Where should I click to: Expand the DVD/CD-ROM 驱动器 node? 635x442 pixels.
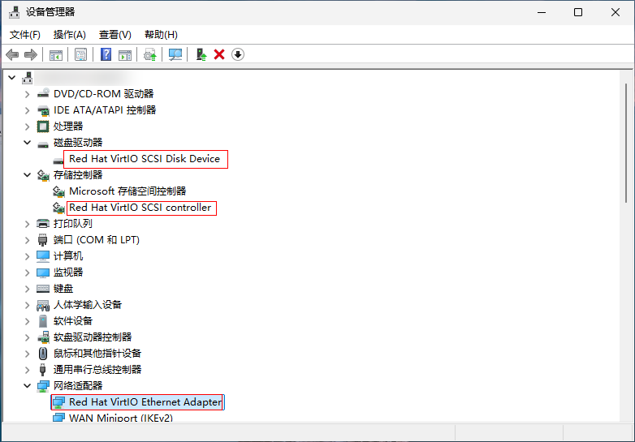pyautogui.click(x=27, y=94)
